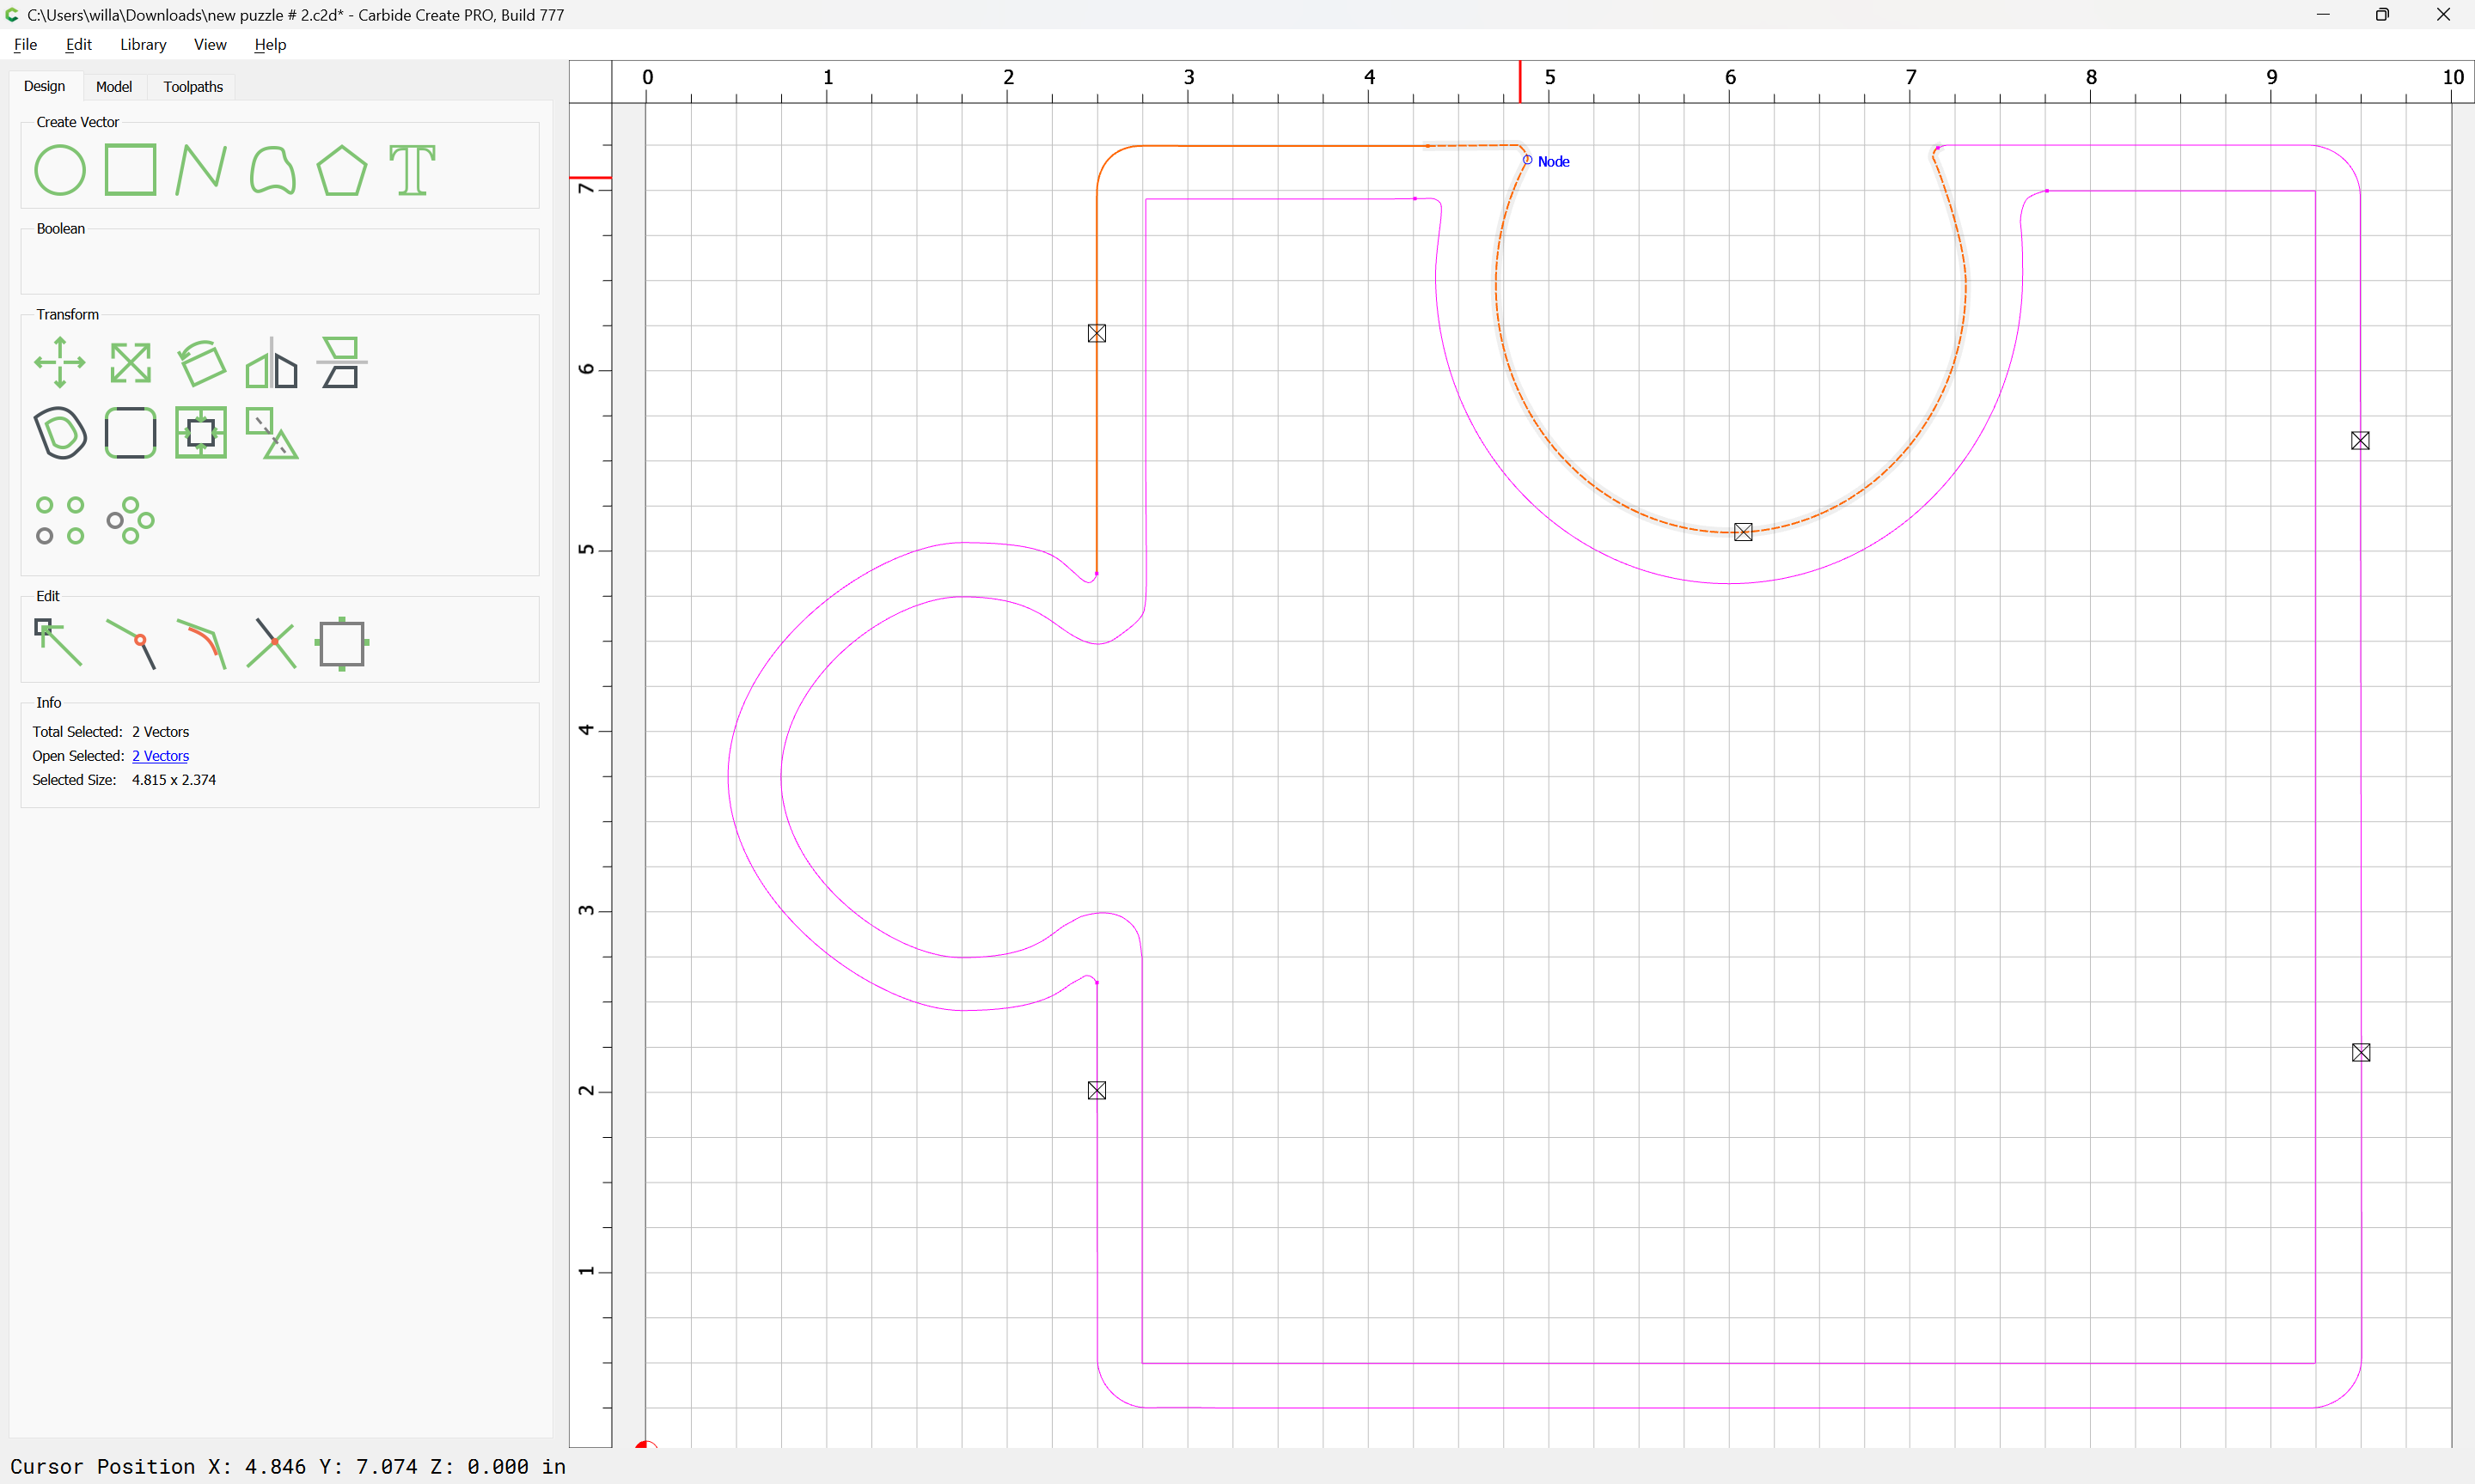Activate the Text tool
This screenshot has height=1484, width=2475.
pos(412,170)
